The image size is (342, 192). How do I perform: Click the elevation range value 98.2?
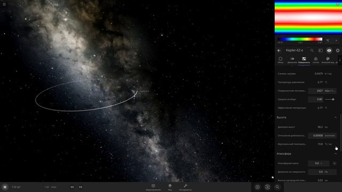click(320, 127)
